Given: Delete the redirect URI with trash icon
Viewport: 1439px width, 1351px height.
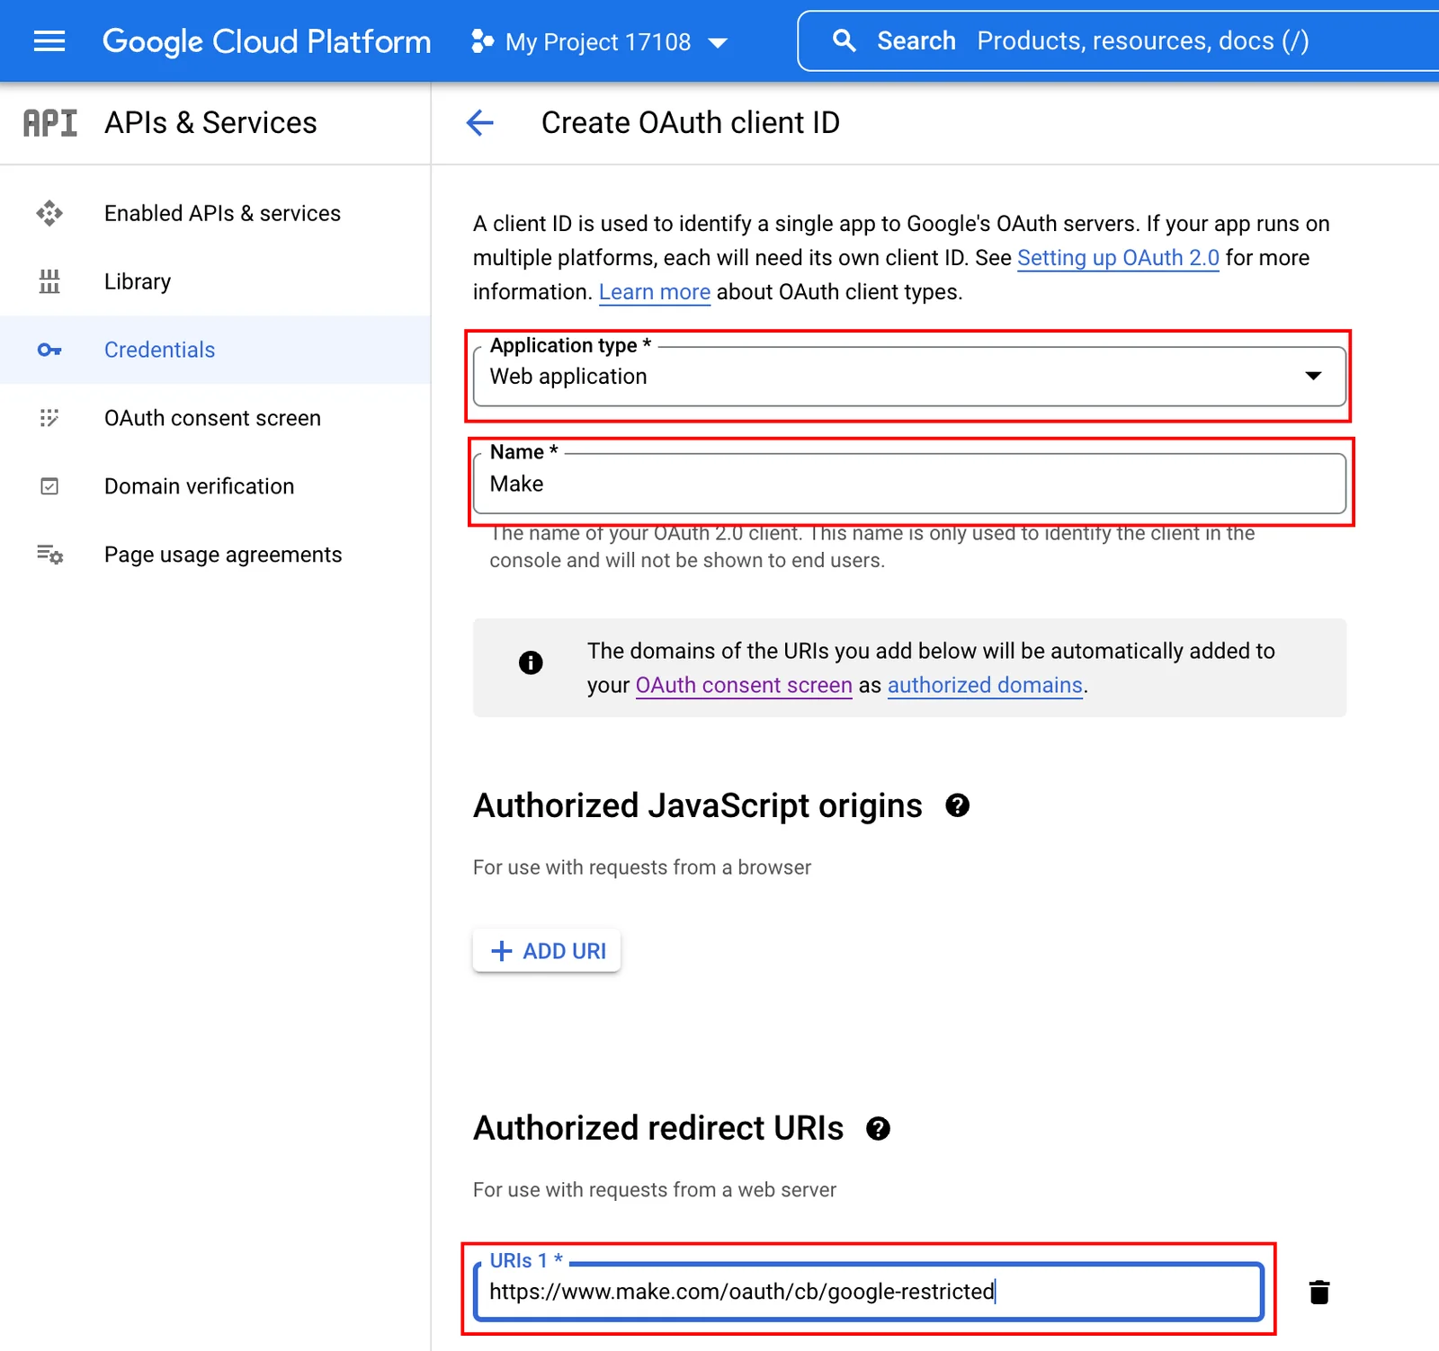Looking at the screenshot, I should click(x=1319, y=1292).
